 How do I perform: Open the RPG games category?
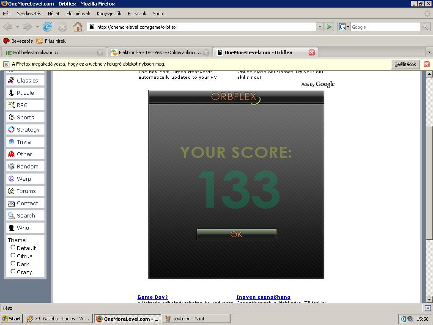tap(25, 105)
